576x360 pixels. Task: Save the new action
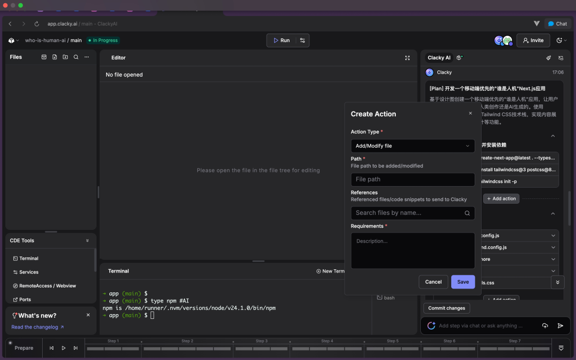(463, 282)
